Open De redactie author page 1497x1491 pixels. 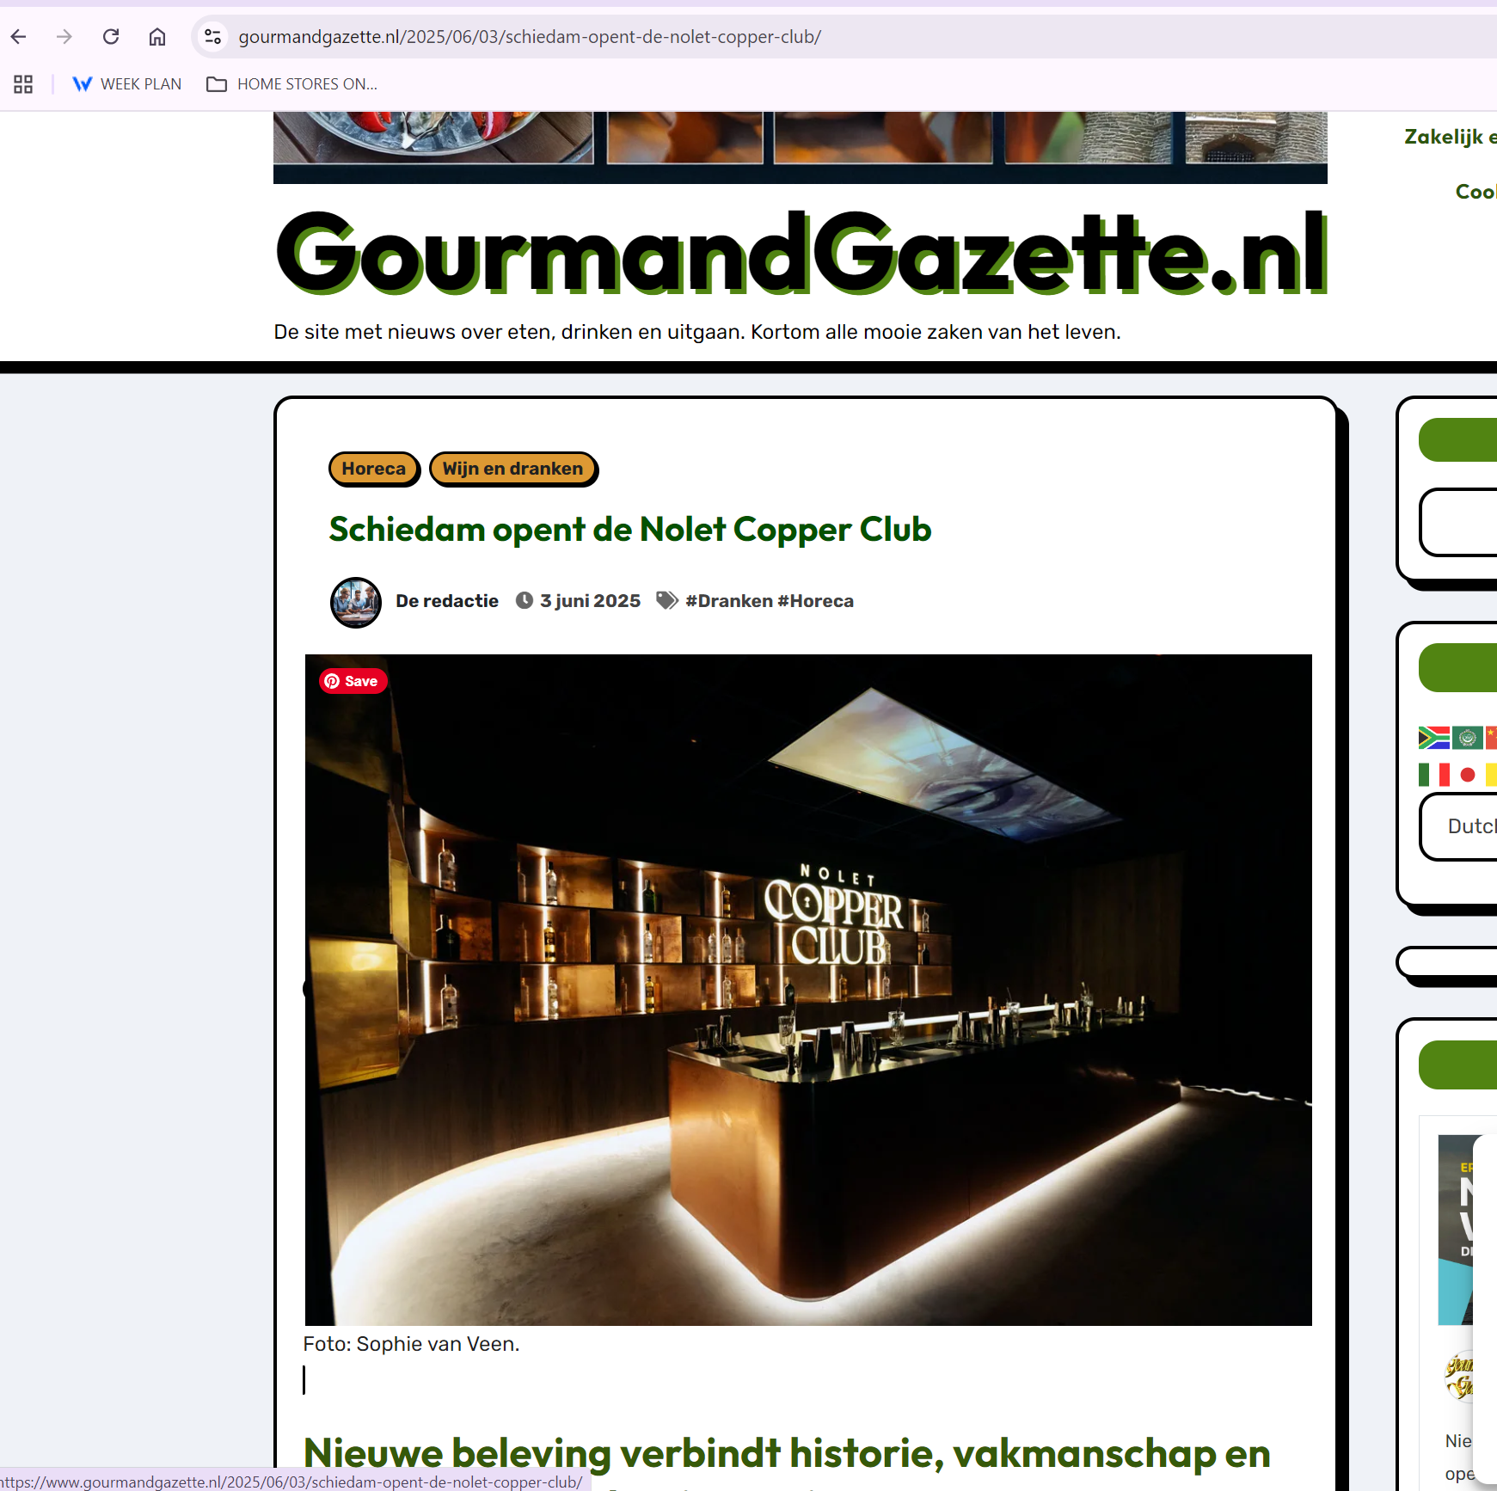tap(447, 601)
